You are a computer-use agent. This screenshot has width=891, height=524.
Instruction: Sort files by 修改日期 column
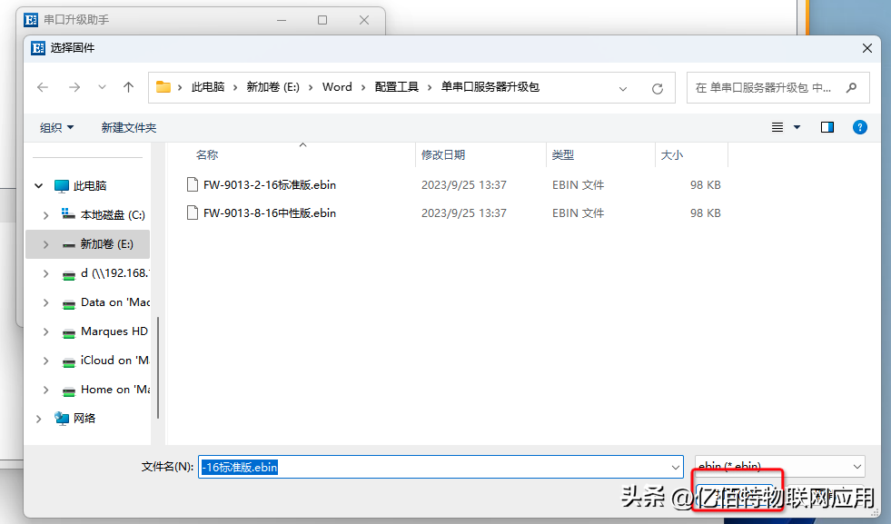click(x=443, y=155)
